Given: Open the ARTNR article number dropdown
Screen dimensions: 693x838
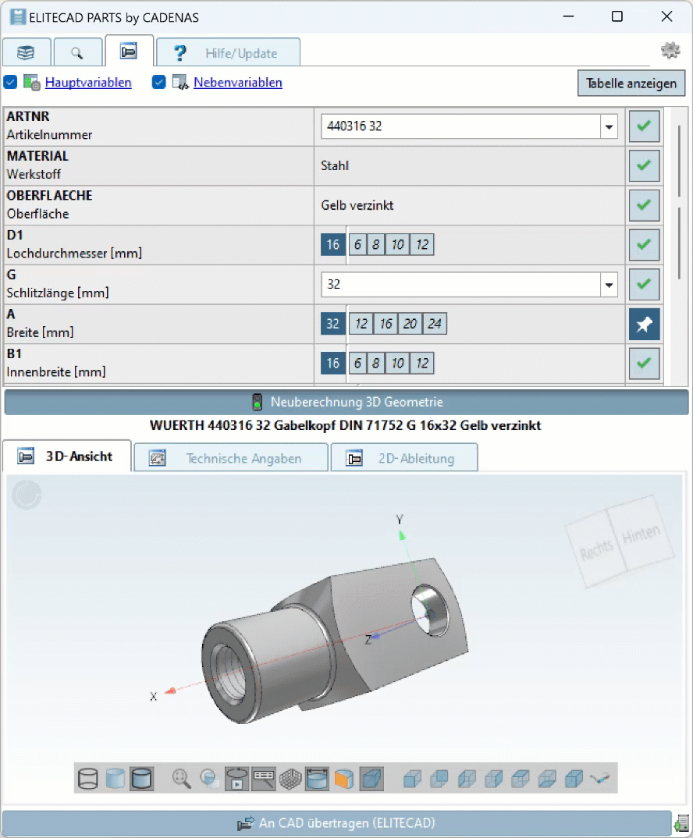Looking at the screenshot, I should point(609,126).
